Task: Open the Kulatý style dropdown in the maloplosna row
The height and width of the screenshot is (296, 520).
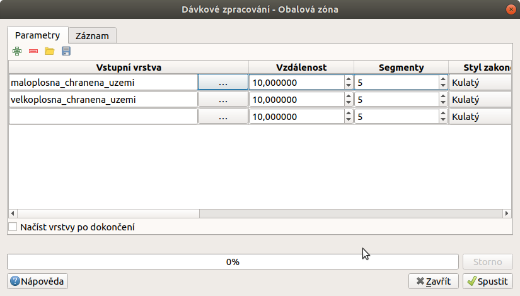Action: [480, 83]
